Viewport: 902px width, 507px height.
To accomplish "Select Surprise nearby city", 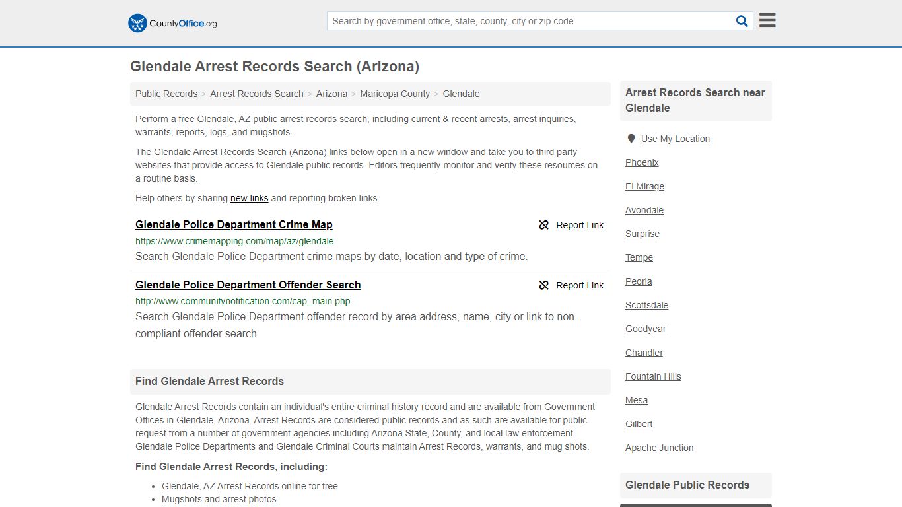I will pos(642,234).
